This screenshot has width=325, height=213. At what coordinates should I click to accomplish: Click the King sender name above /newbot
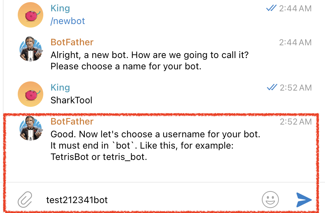pos(60,8)
